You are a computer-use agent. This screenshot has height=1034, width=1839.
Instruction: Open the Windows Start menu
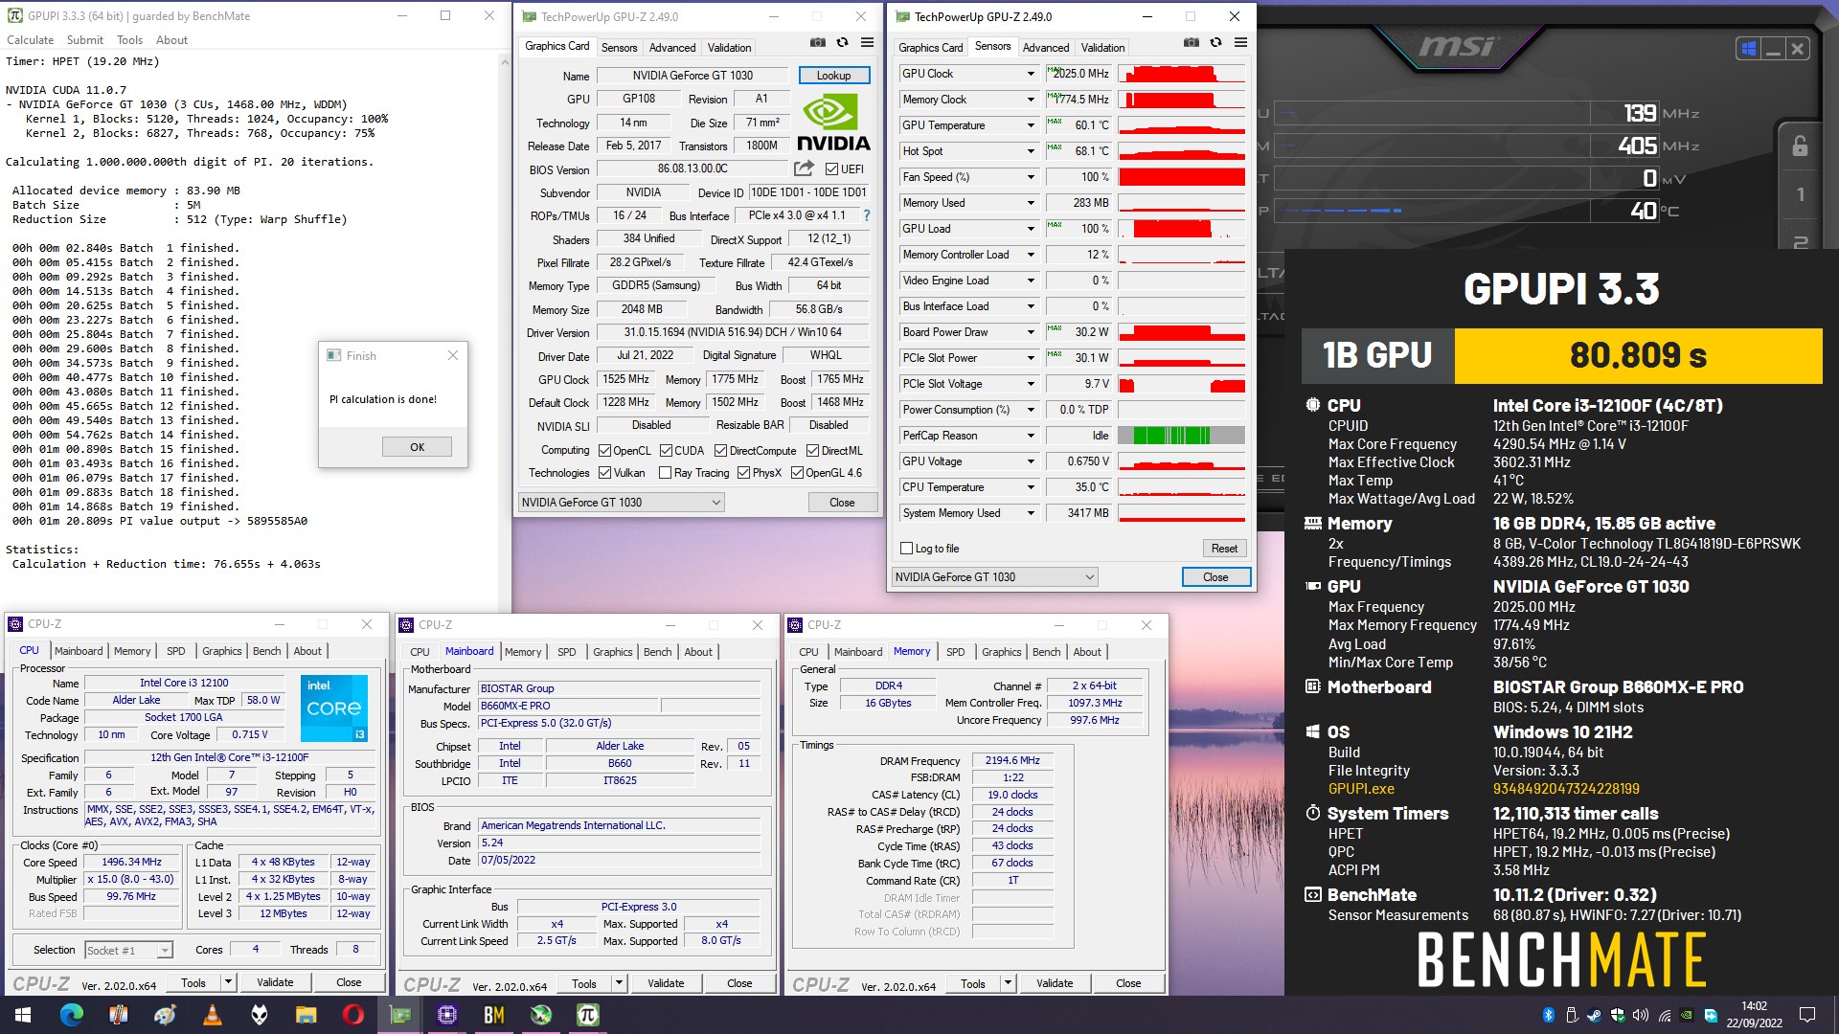tap(23, 1015)
